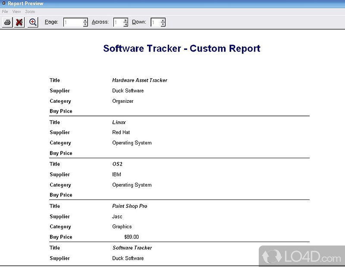This screenshot has height=267, width=345.
Task: Open the View menu
Action: (16, 12)
